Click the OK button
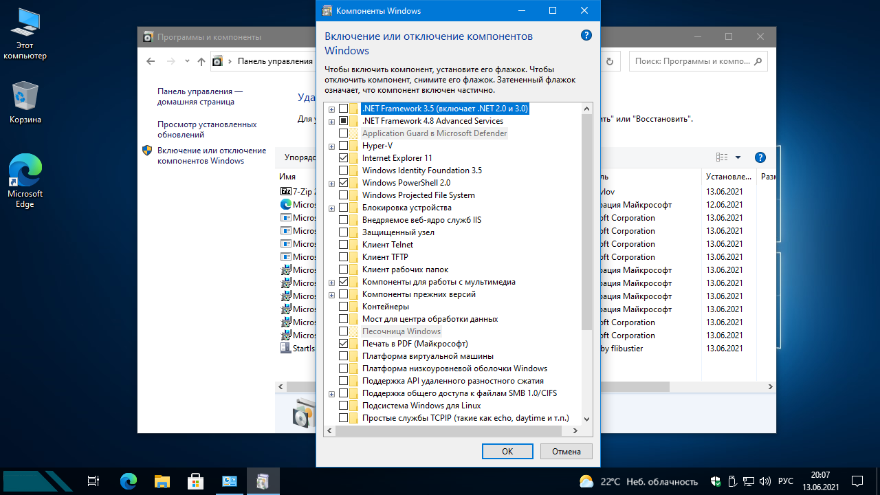This screenshot has width=880, height=495. coord(507,451)
